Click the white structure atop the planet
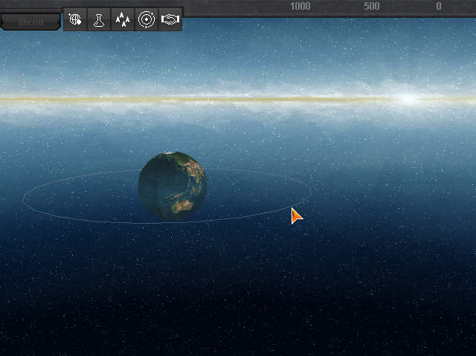This screenshot has height=356, width=476. [170, 153]
